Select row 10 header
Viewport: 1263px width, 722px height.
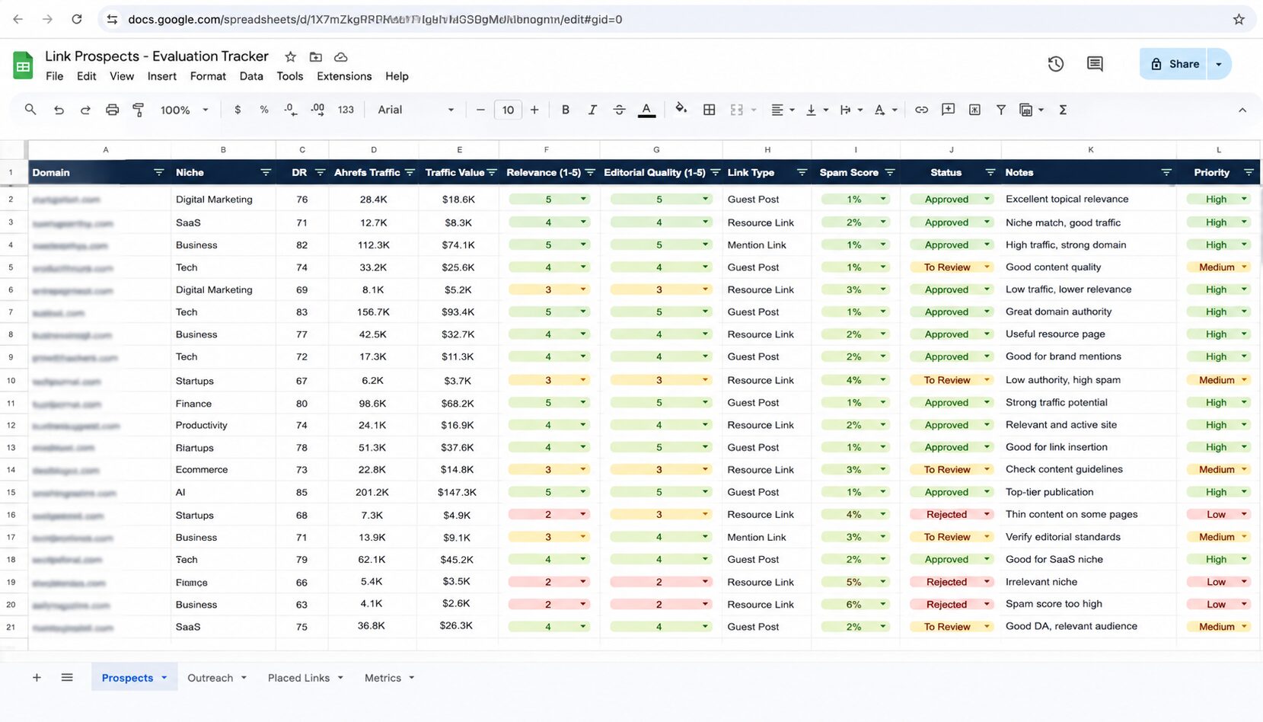click(x=11, y=380)
